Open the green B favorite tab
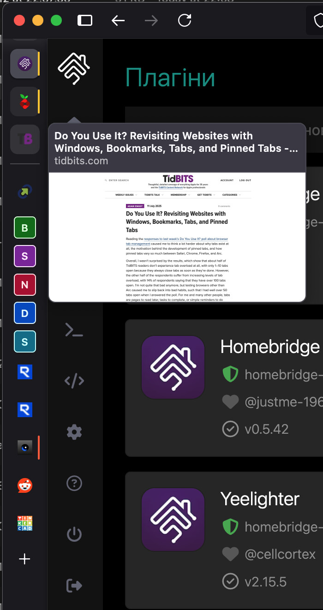 (25, 227)
